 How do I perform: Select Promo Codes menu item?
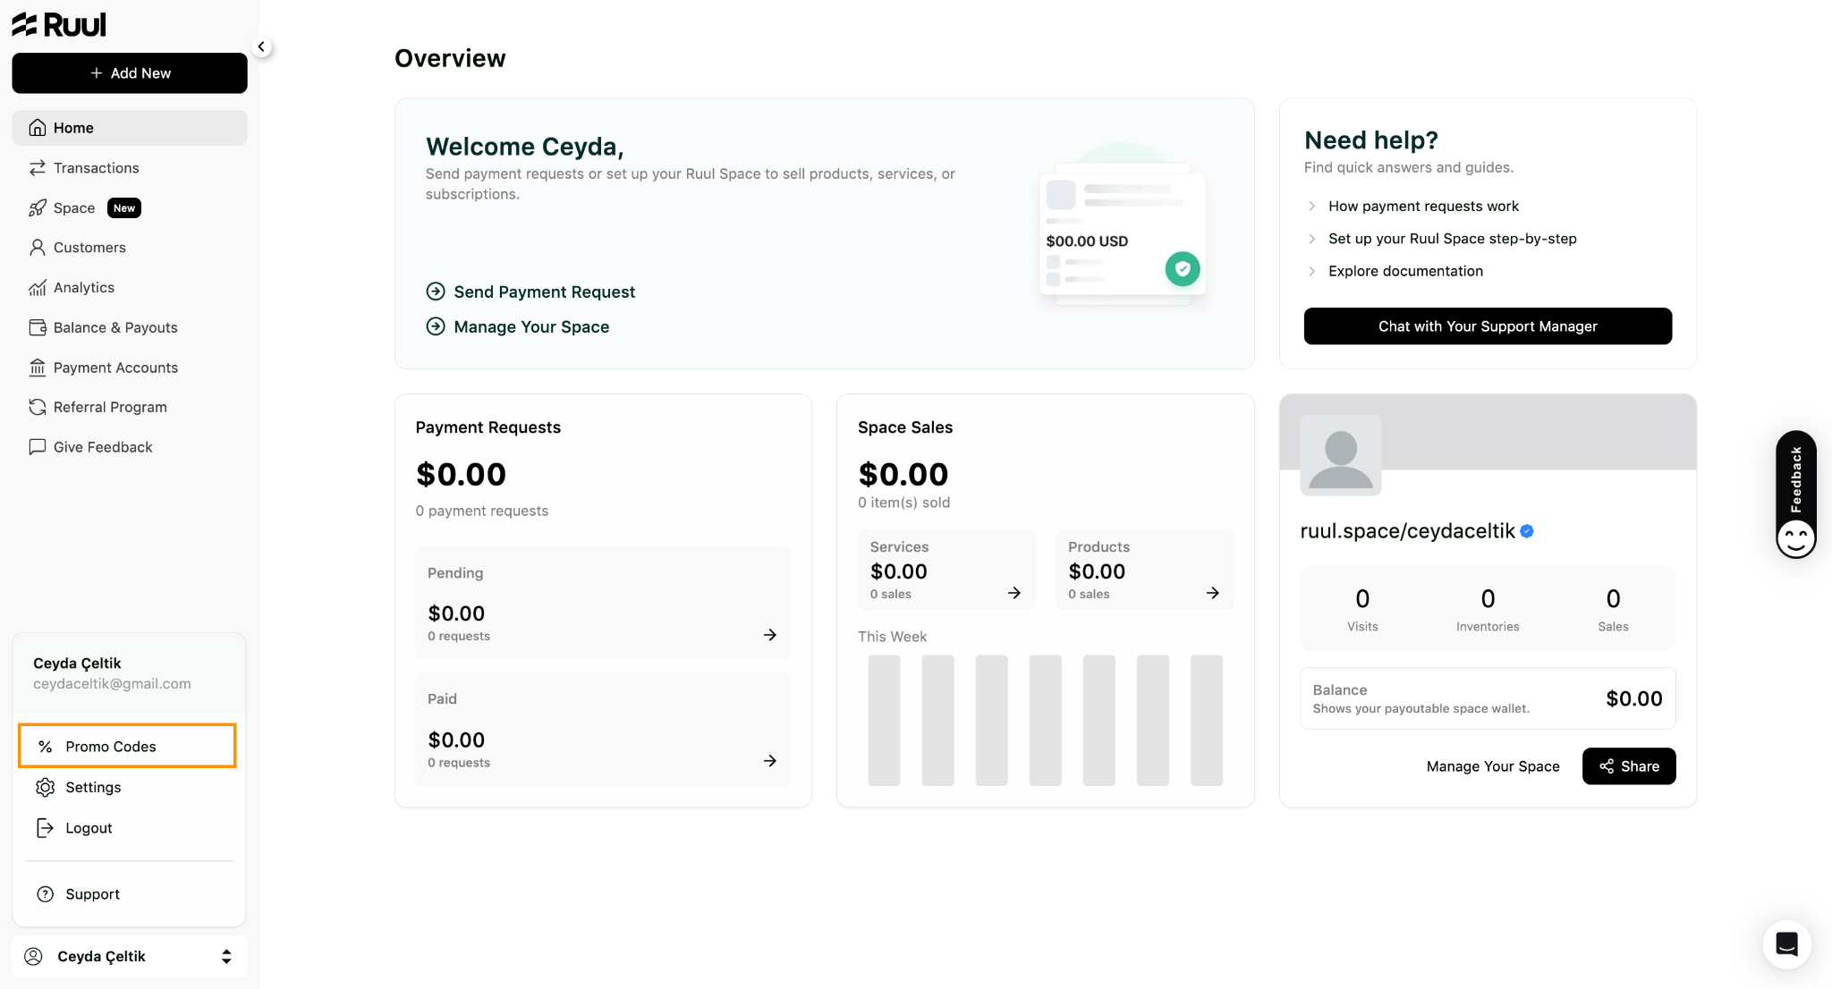coord(127,746)
